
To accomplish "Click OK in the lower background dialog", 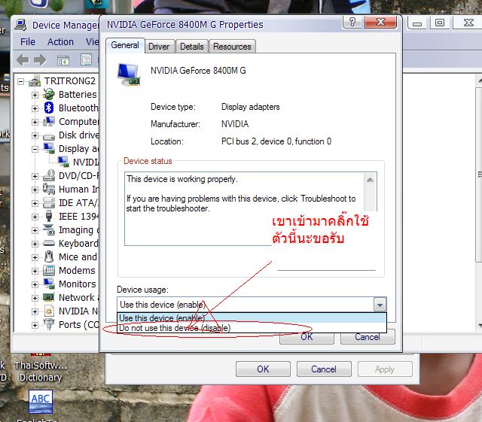I will click(x=263, y=369).
